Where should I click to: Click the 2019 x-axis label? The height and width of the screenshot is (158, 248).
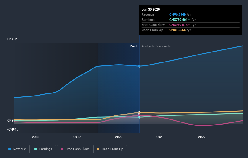77,137
